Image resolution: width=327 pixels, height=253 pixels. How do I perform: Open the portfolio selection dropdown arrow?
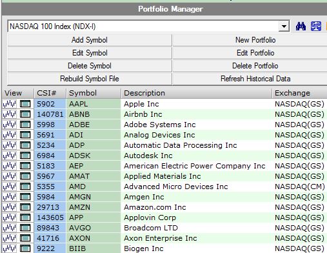284,26
